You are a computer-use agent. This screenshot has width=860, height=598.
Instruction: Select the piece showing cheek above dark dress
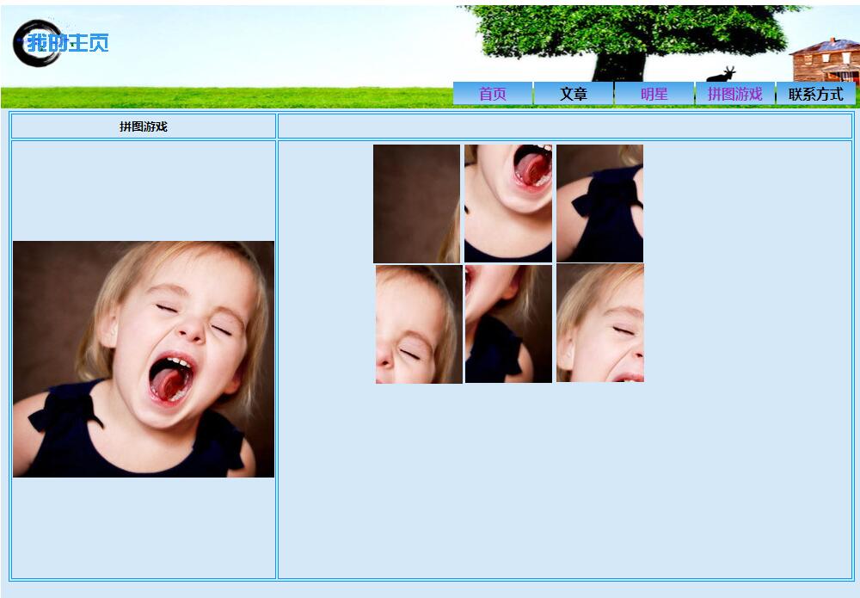click(x=508, y=324)
